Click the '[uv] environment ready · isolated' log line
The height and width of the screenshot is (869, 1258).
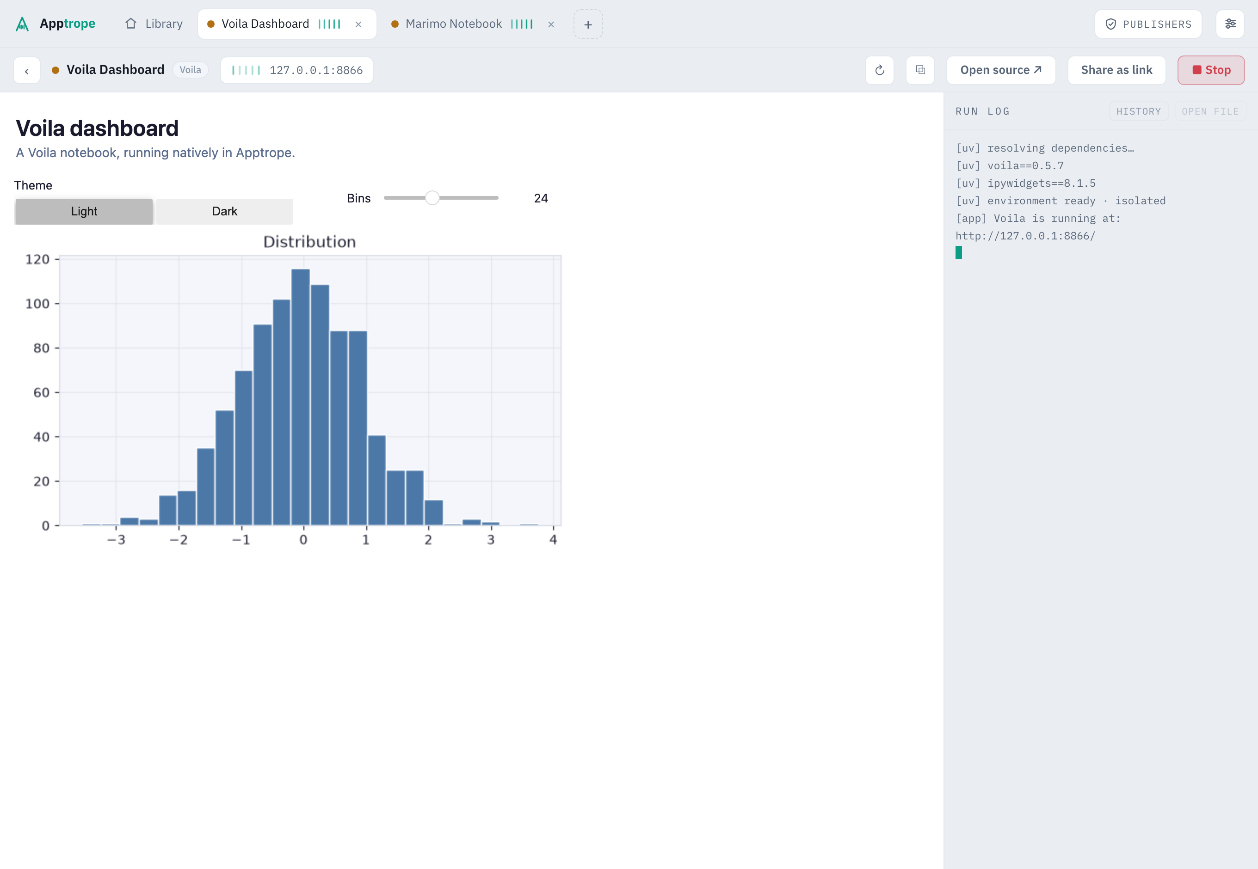pyautogui.click(x=1060, y=200)
